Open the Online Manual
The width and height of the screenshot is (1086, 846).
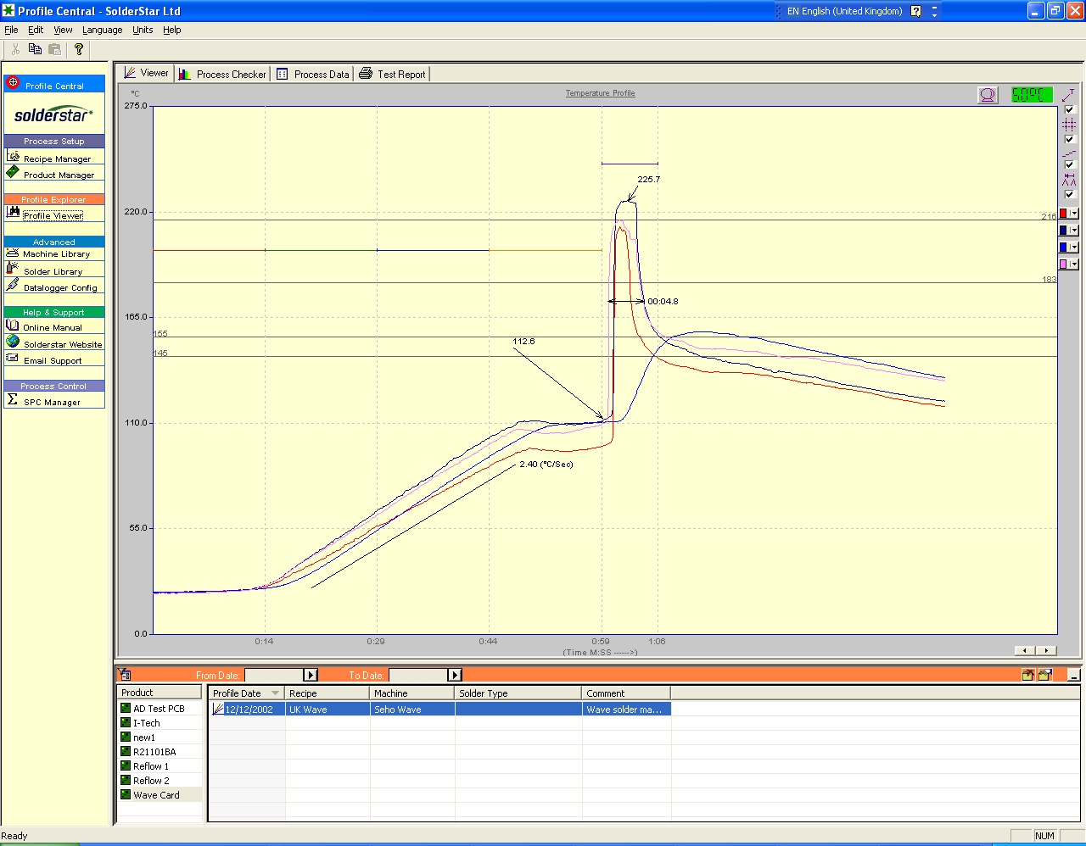point(54,326)
